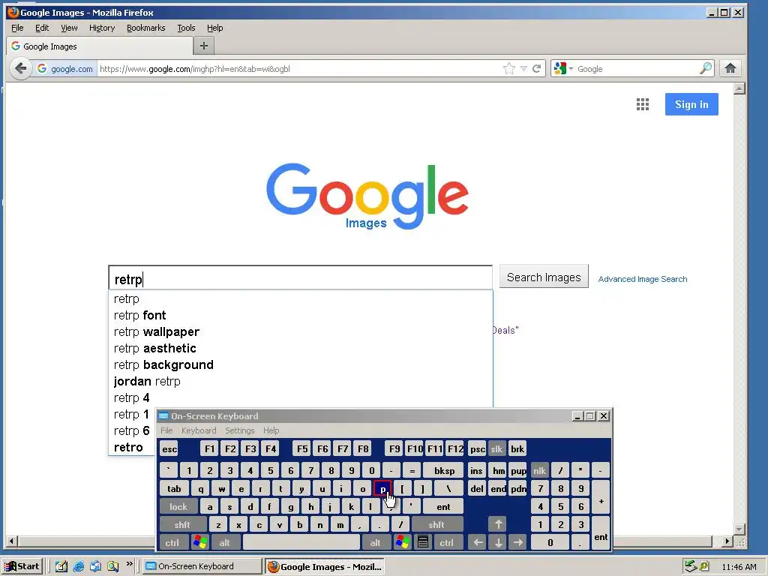768x576 pixels.
Task: Choose the 'retrp aesthetic' suggestion
Action: [300, 349]
